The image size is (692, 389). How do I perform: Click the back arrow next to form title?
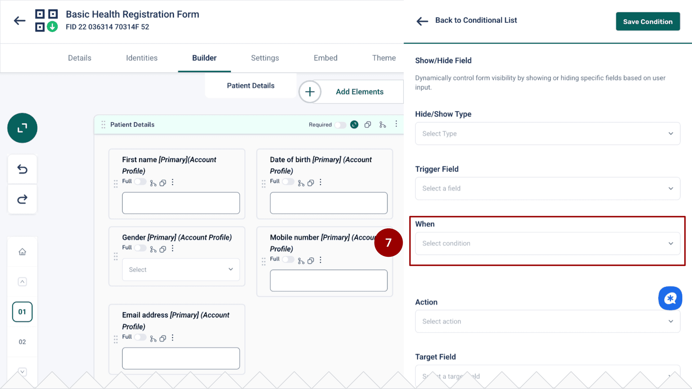click(19, 21)
